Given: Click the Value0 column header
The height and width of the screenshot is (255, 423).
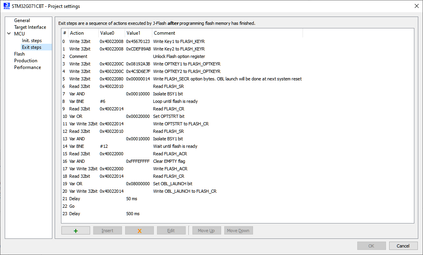Looking at the screenshot, I should [x=112, y=33].
